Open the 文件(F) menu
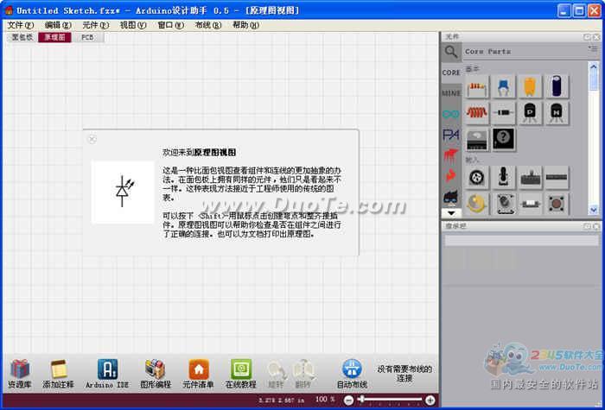The width and height of the screenshot is (605, 410). pyautogui.click(x=21, y=25)
